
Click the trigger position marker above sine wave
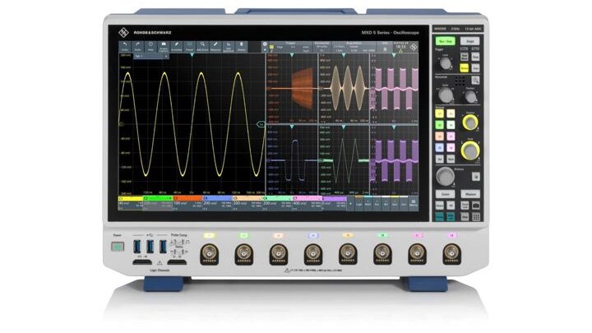tap(192, 55)
